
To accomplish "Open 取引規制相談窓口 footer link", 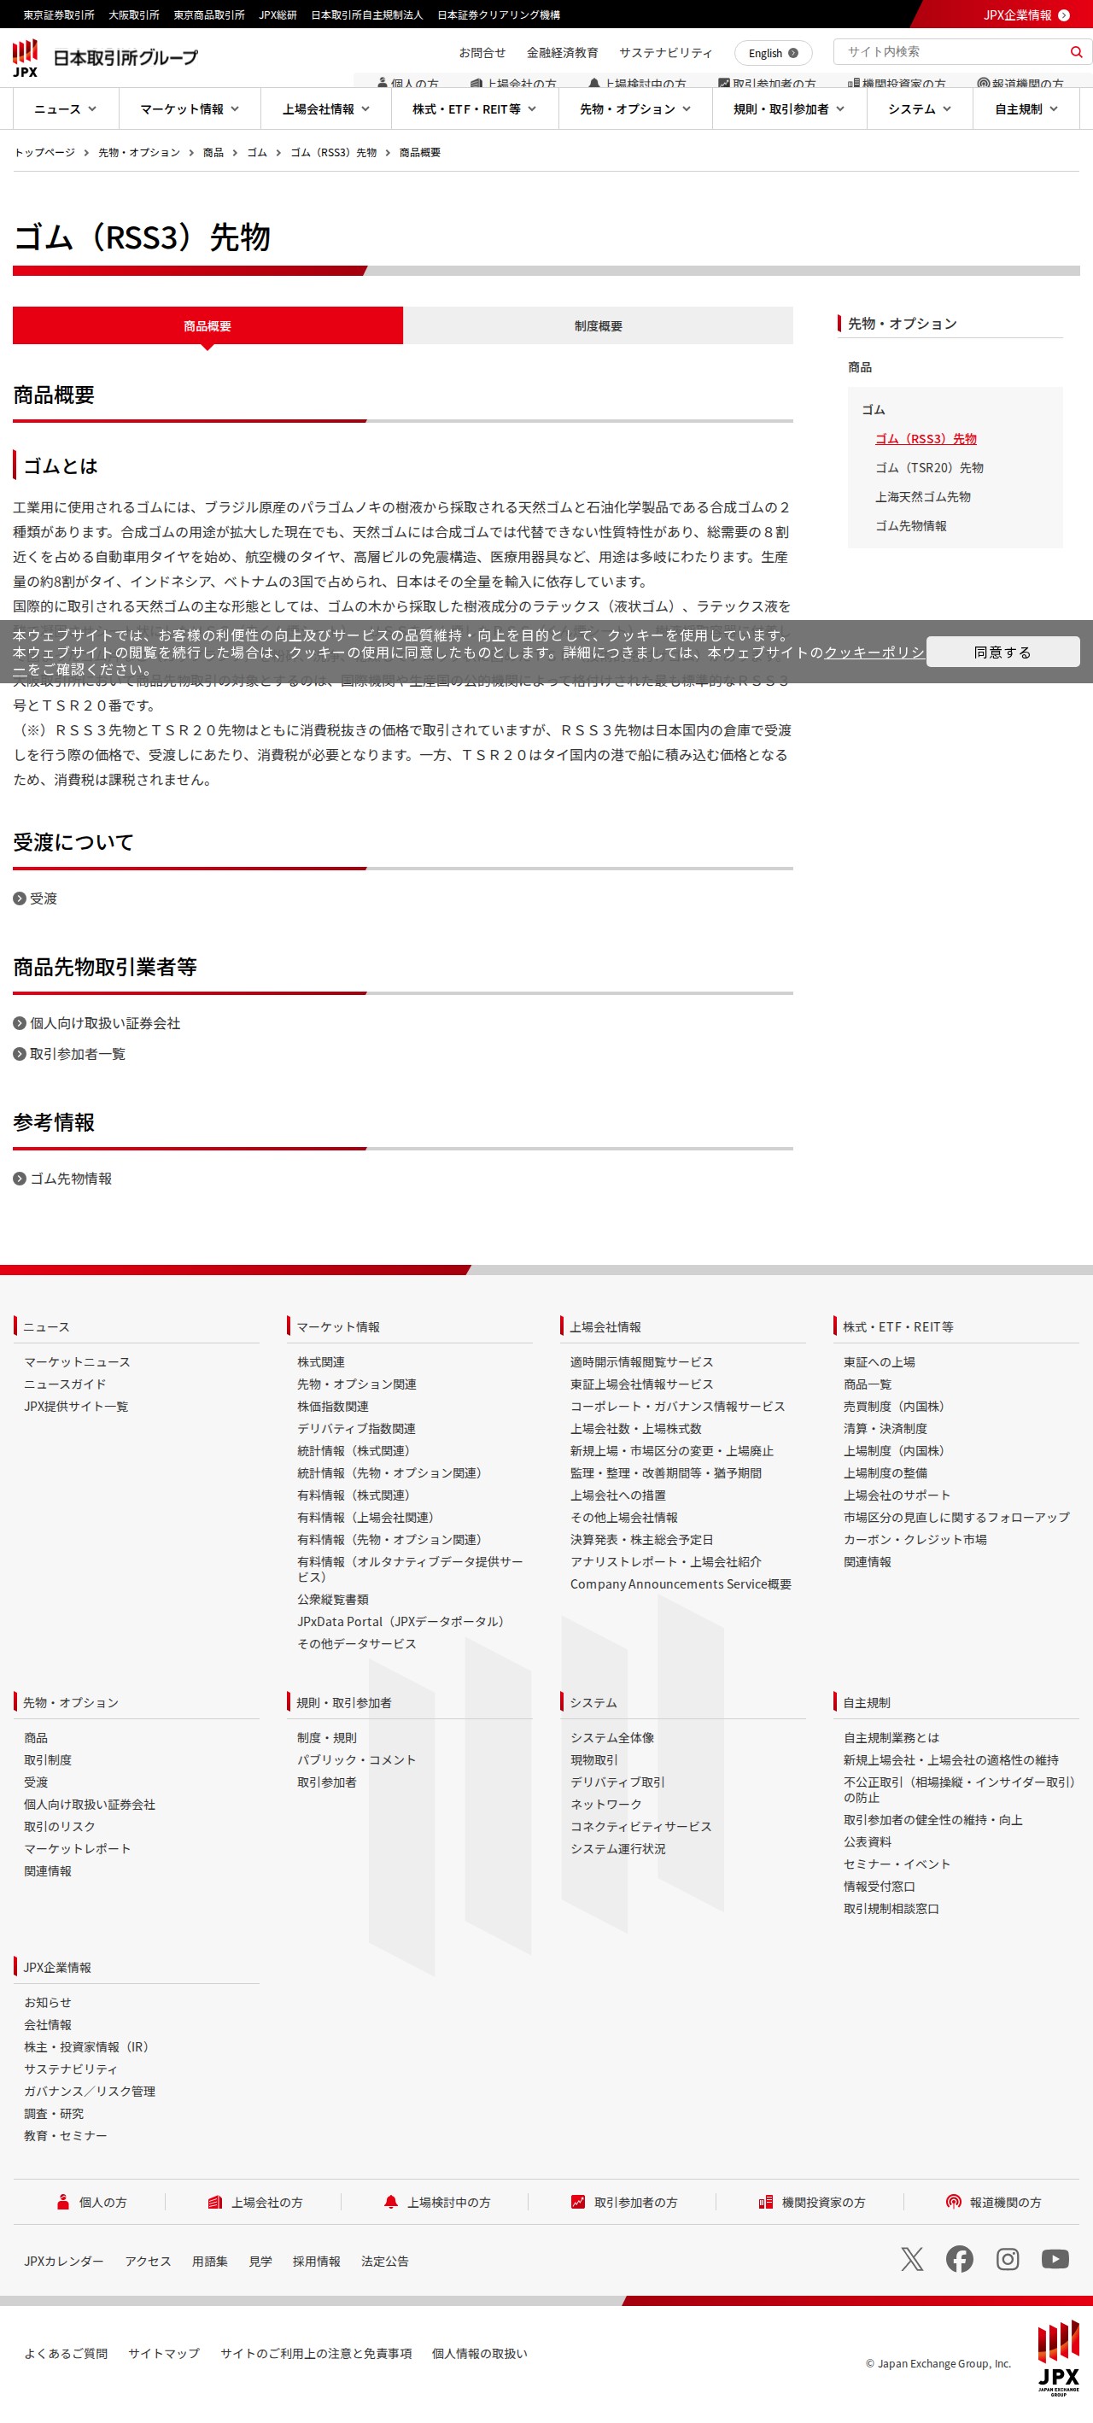I will 891,1909.
